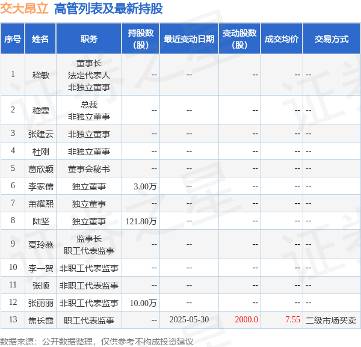Click '董事会秘书' position cell

pyautogui.click(x=89, y=169)
